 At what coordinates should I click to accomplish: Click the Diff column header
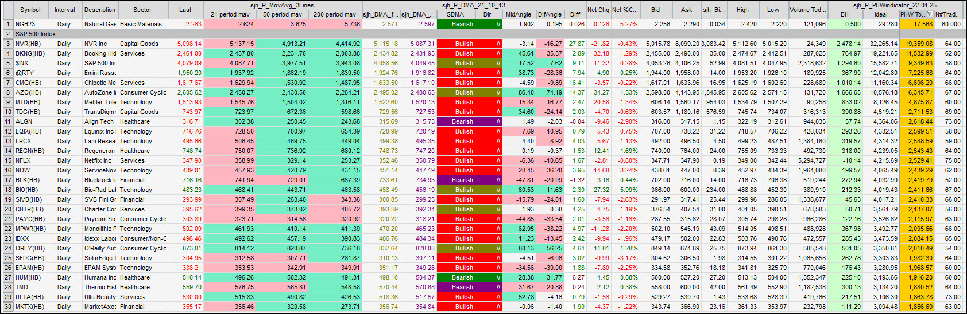[x=575, y=14]
